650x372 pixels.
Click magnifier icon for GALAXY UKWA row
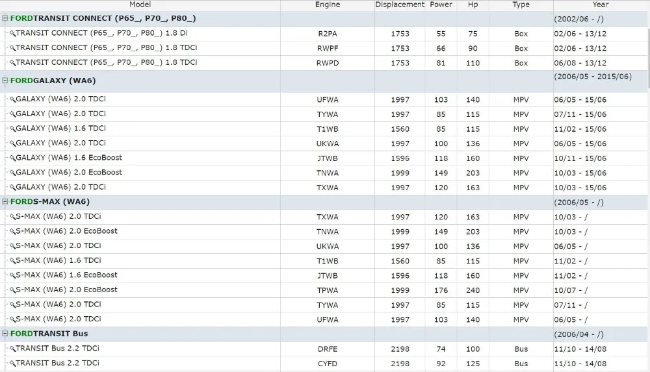coord(12,143)
